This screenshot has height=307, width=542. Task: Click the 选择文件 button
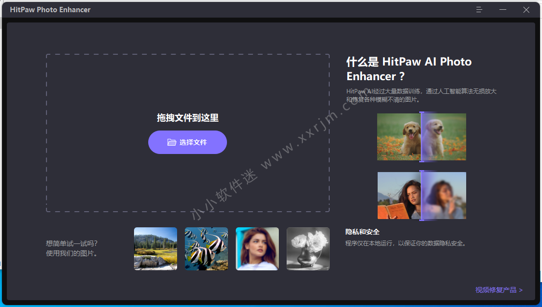click(187, 142)
